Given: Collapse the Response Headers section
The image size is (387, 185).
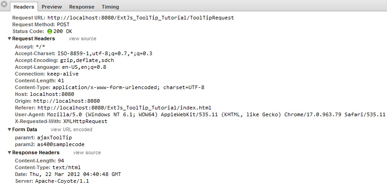Looking at the screenshot, I should (x=9, y=152).
